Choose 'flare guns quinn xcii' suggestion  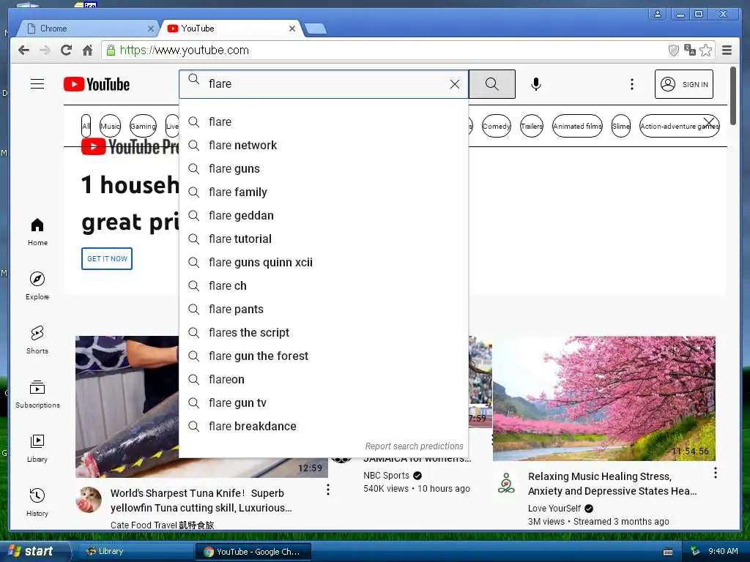coord(323,263)
